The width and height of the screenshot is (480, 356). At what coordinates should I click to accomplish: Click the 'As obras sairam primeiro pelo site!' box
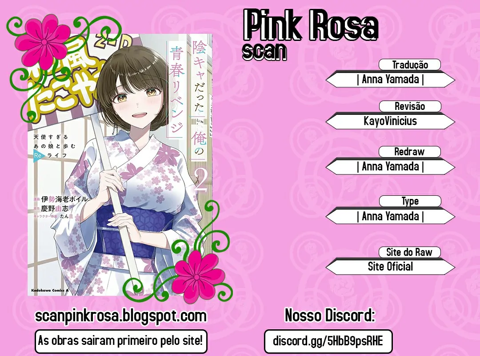click(x=121, y=341)
